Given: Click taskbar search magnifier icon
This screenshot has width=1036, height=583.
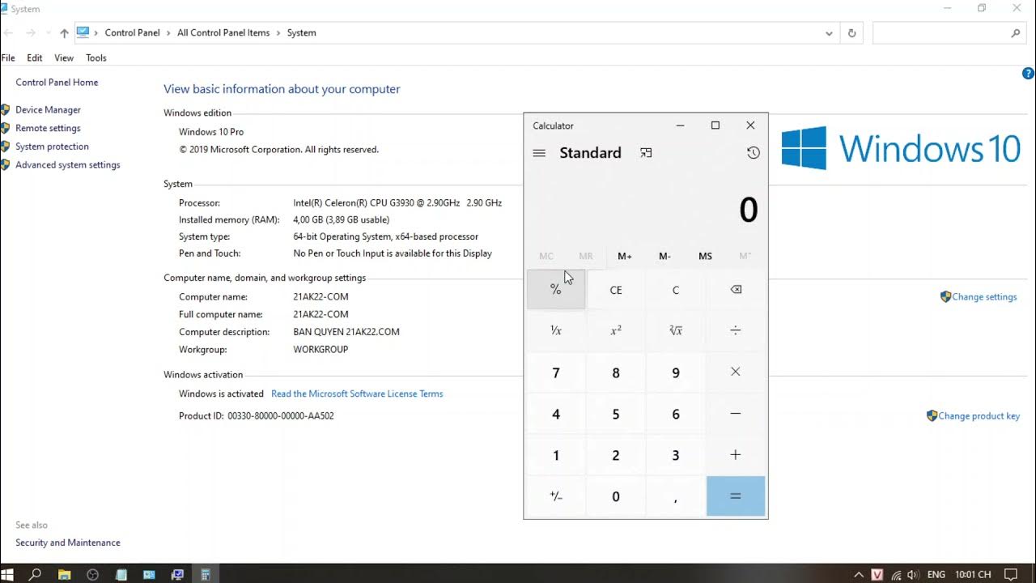Looking at the screenshot, I should click(35, 574).
